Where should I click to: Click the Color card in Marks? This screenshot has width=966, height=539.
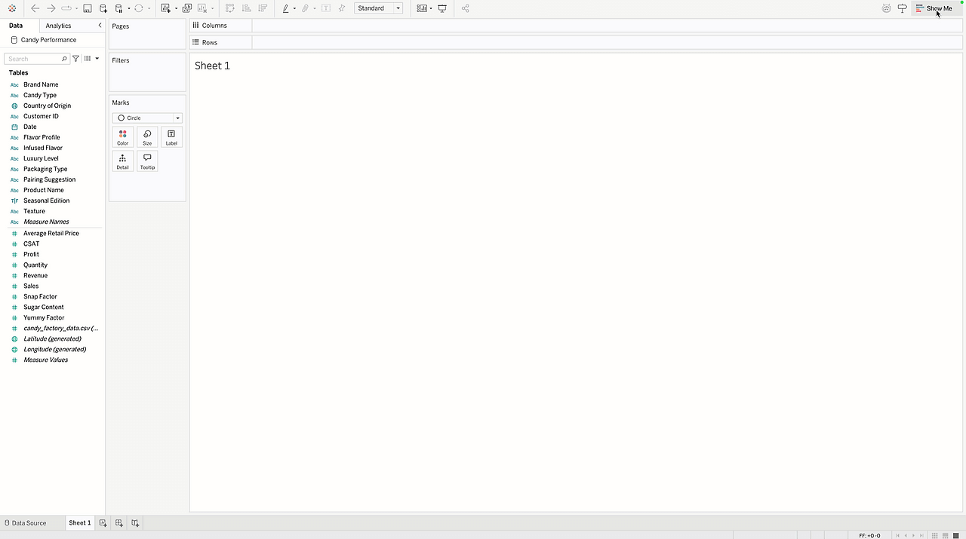click(123, 137)
